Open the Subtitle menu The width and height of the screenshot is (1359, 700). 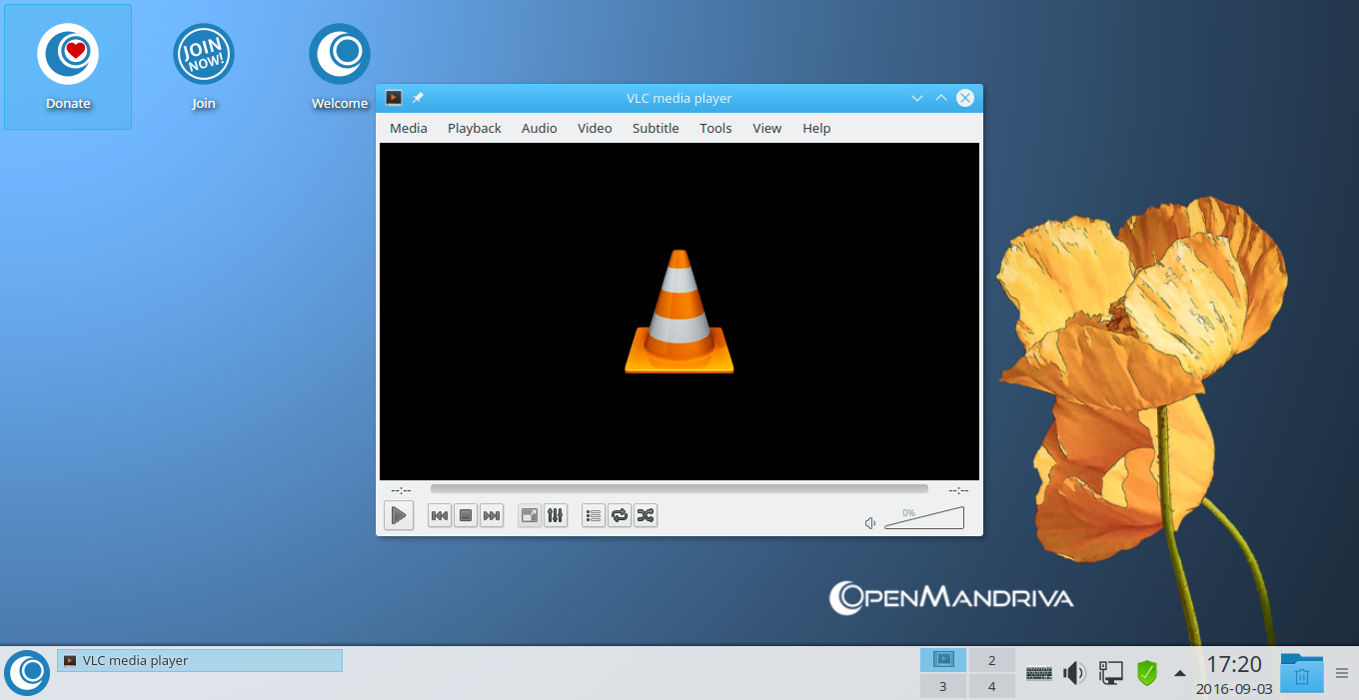[656, 128]
